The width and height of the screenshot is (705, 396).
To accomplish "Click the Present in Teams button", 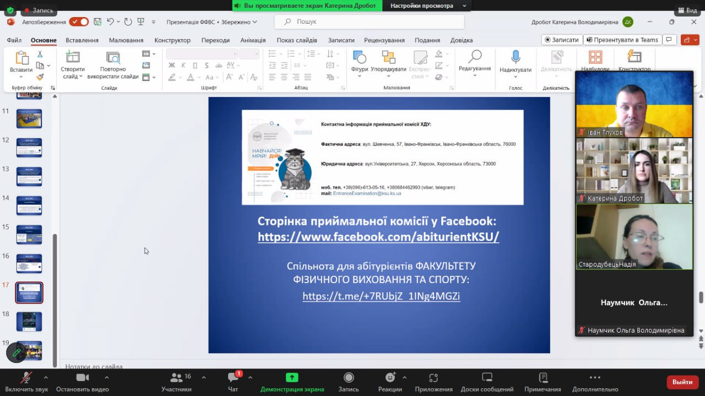I will click(x=622, y=40).
